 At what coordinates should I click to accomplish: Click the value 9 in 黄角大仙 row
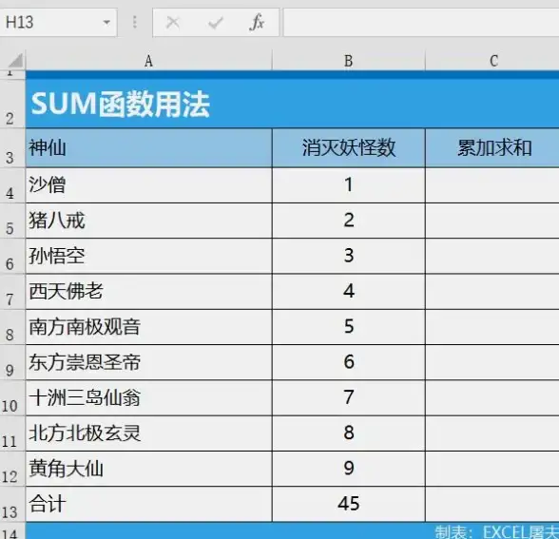tap(349, 469)
